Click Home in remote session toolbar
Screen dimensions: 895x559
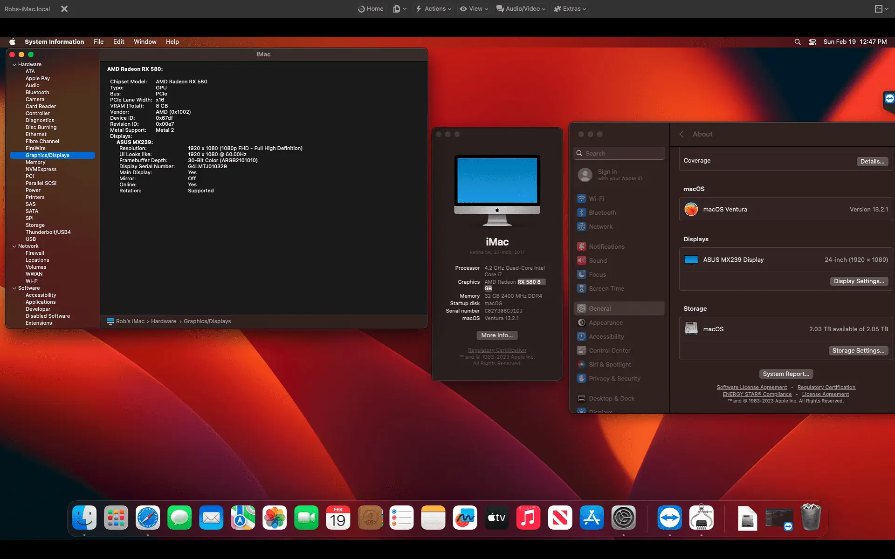[371, 9]
